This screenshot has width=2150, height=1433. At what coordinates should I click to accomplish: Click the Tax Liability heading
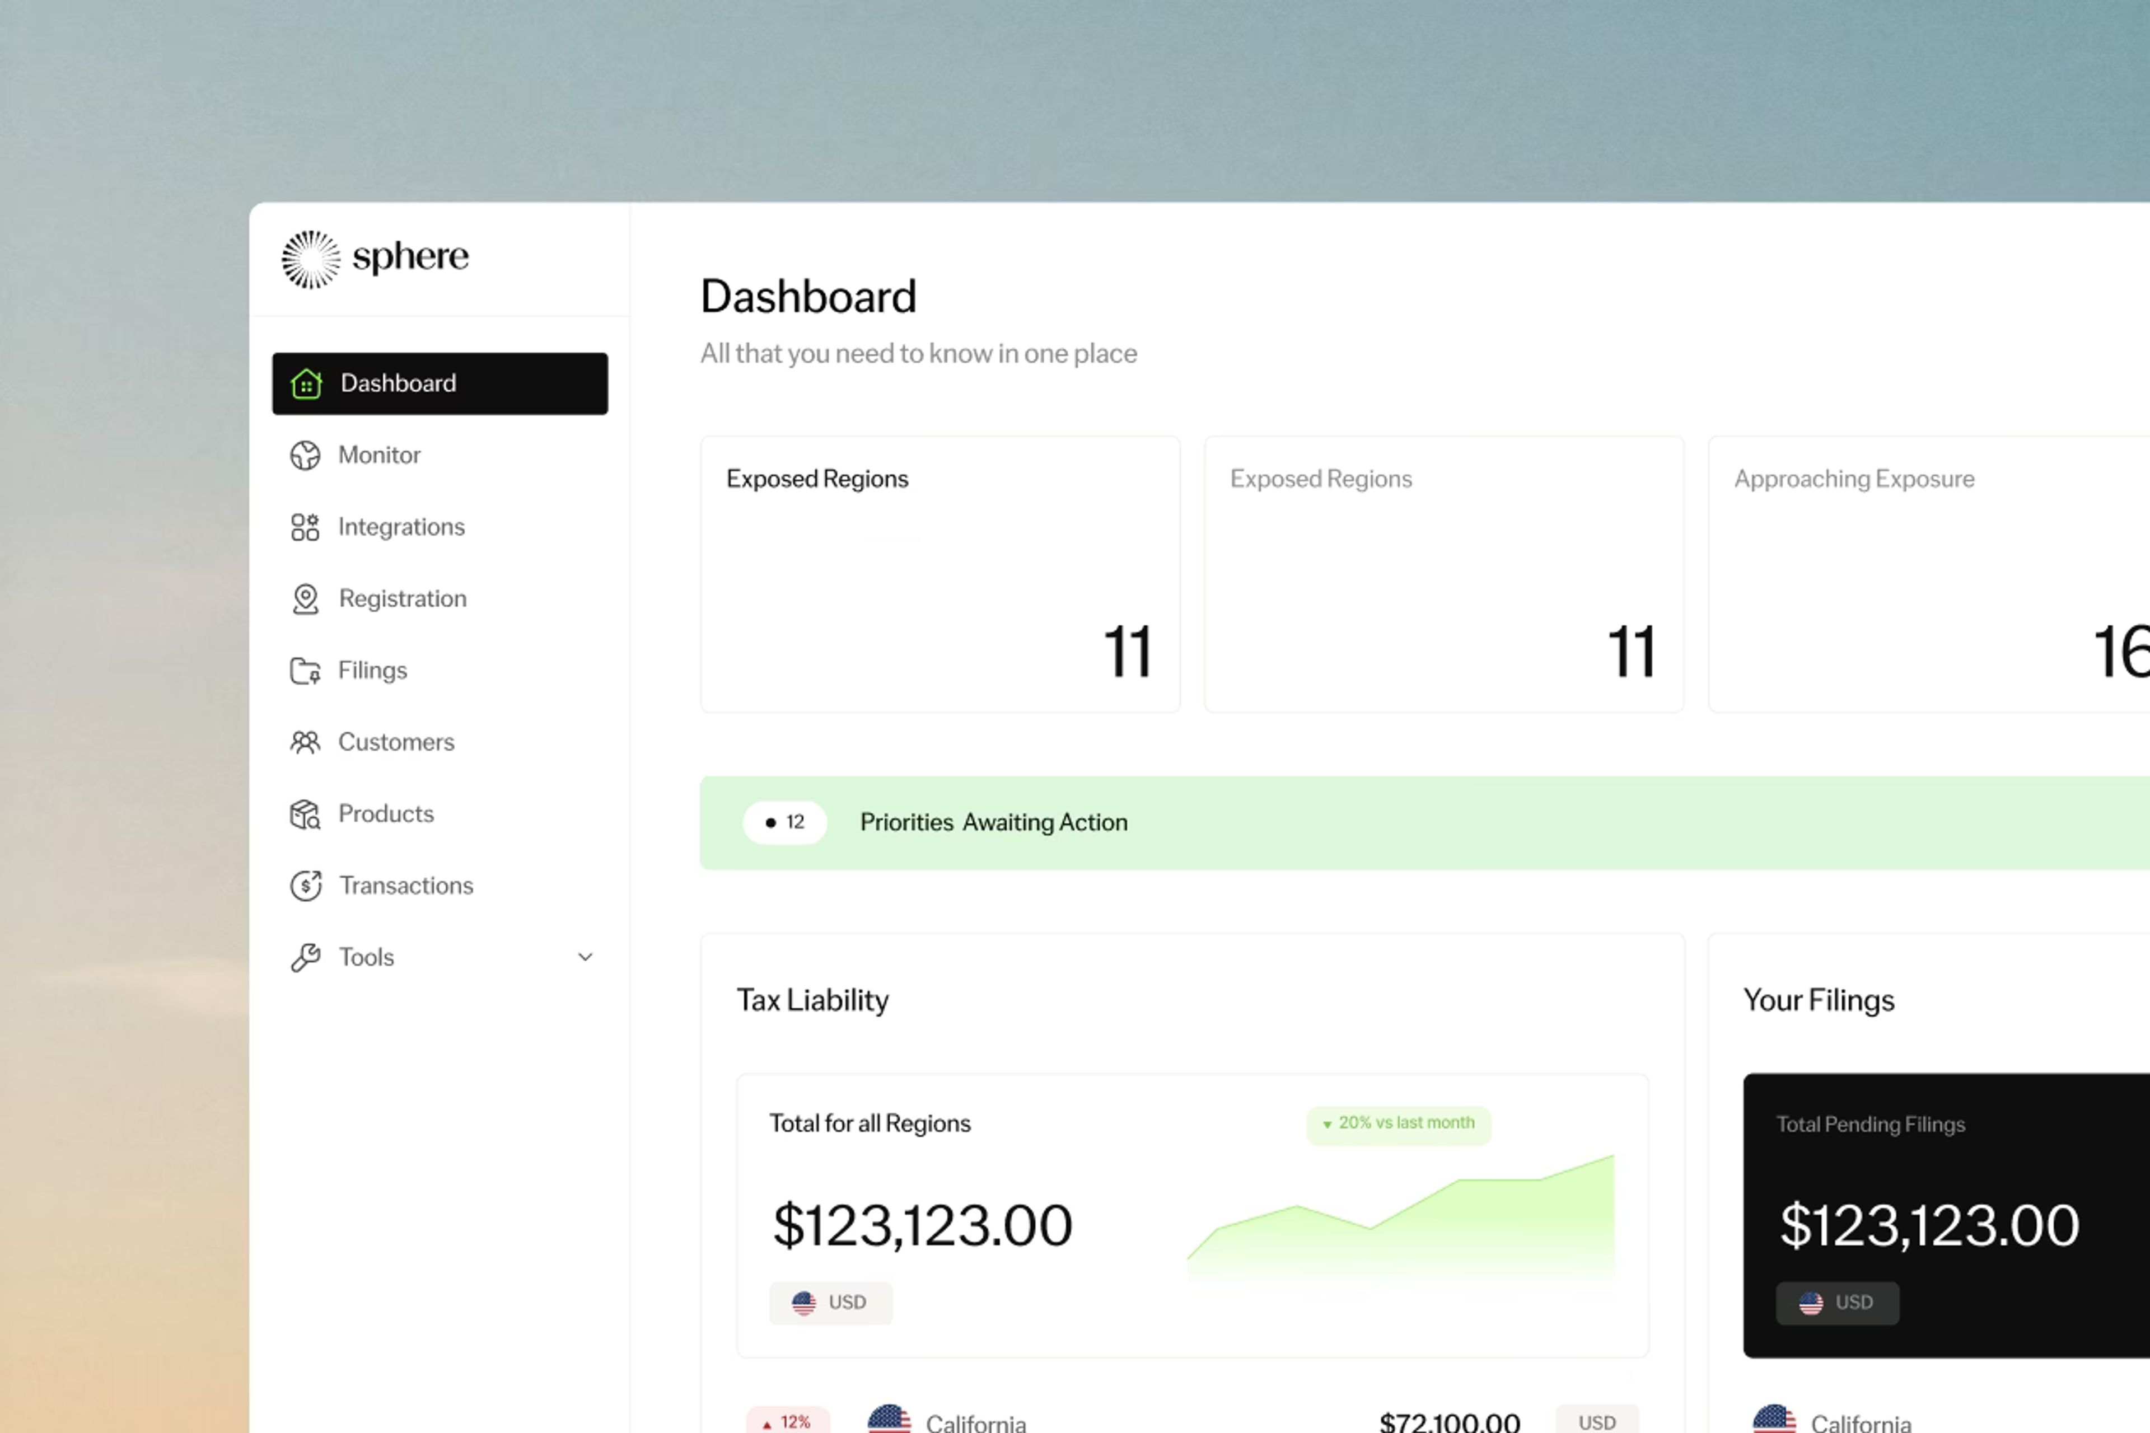pos(812,1001)
